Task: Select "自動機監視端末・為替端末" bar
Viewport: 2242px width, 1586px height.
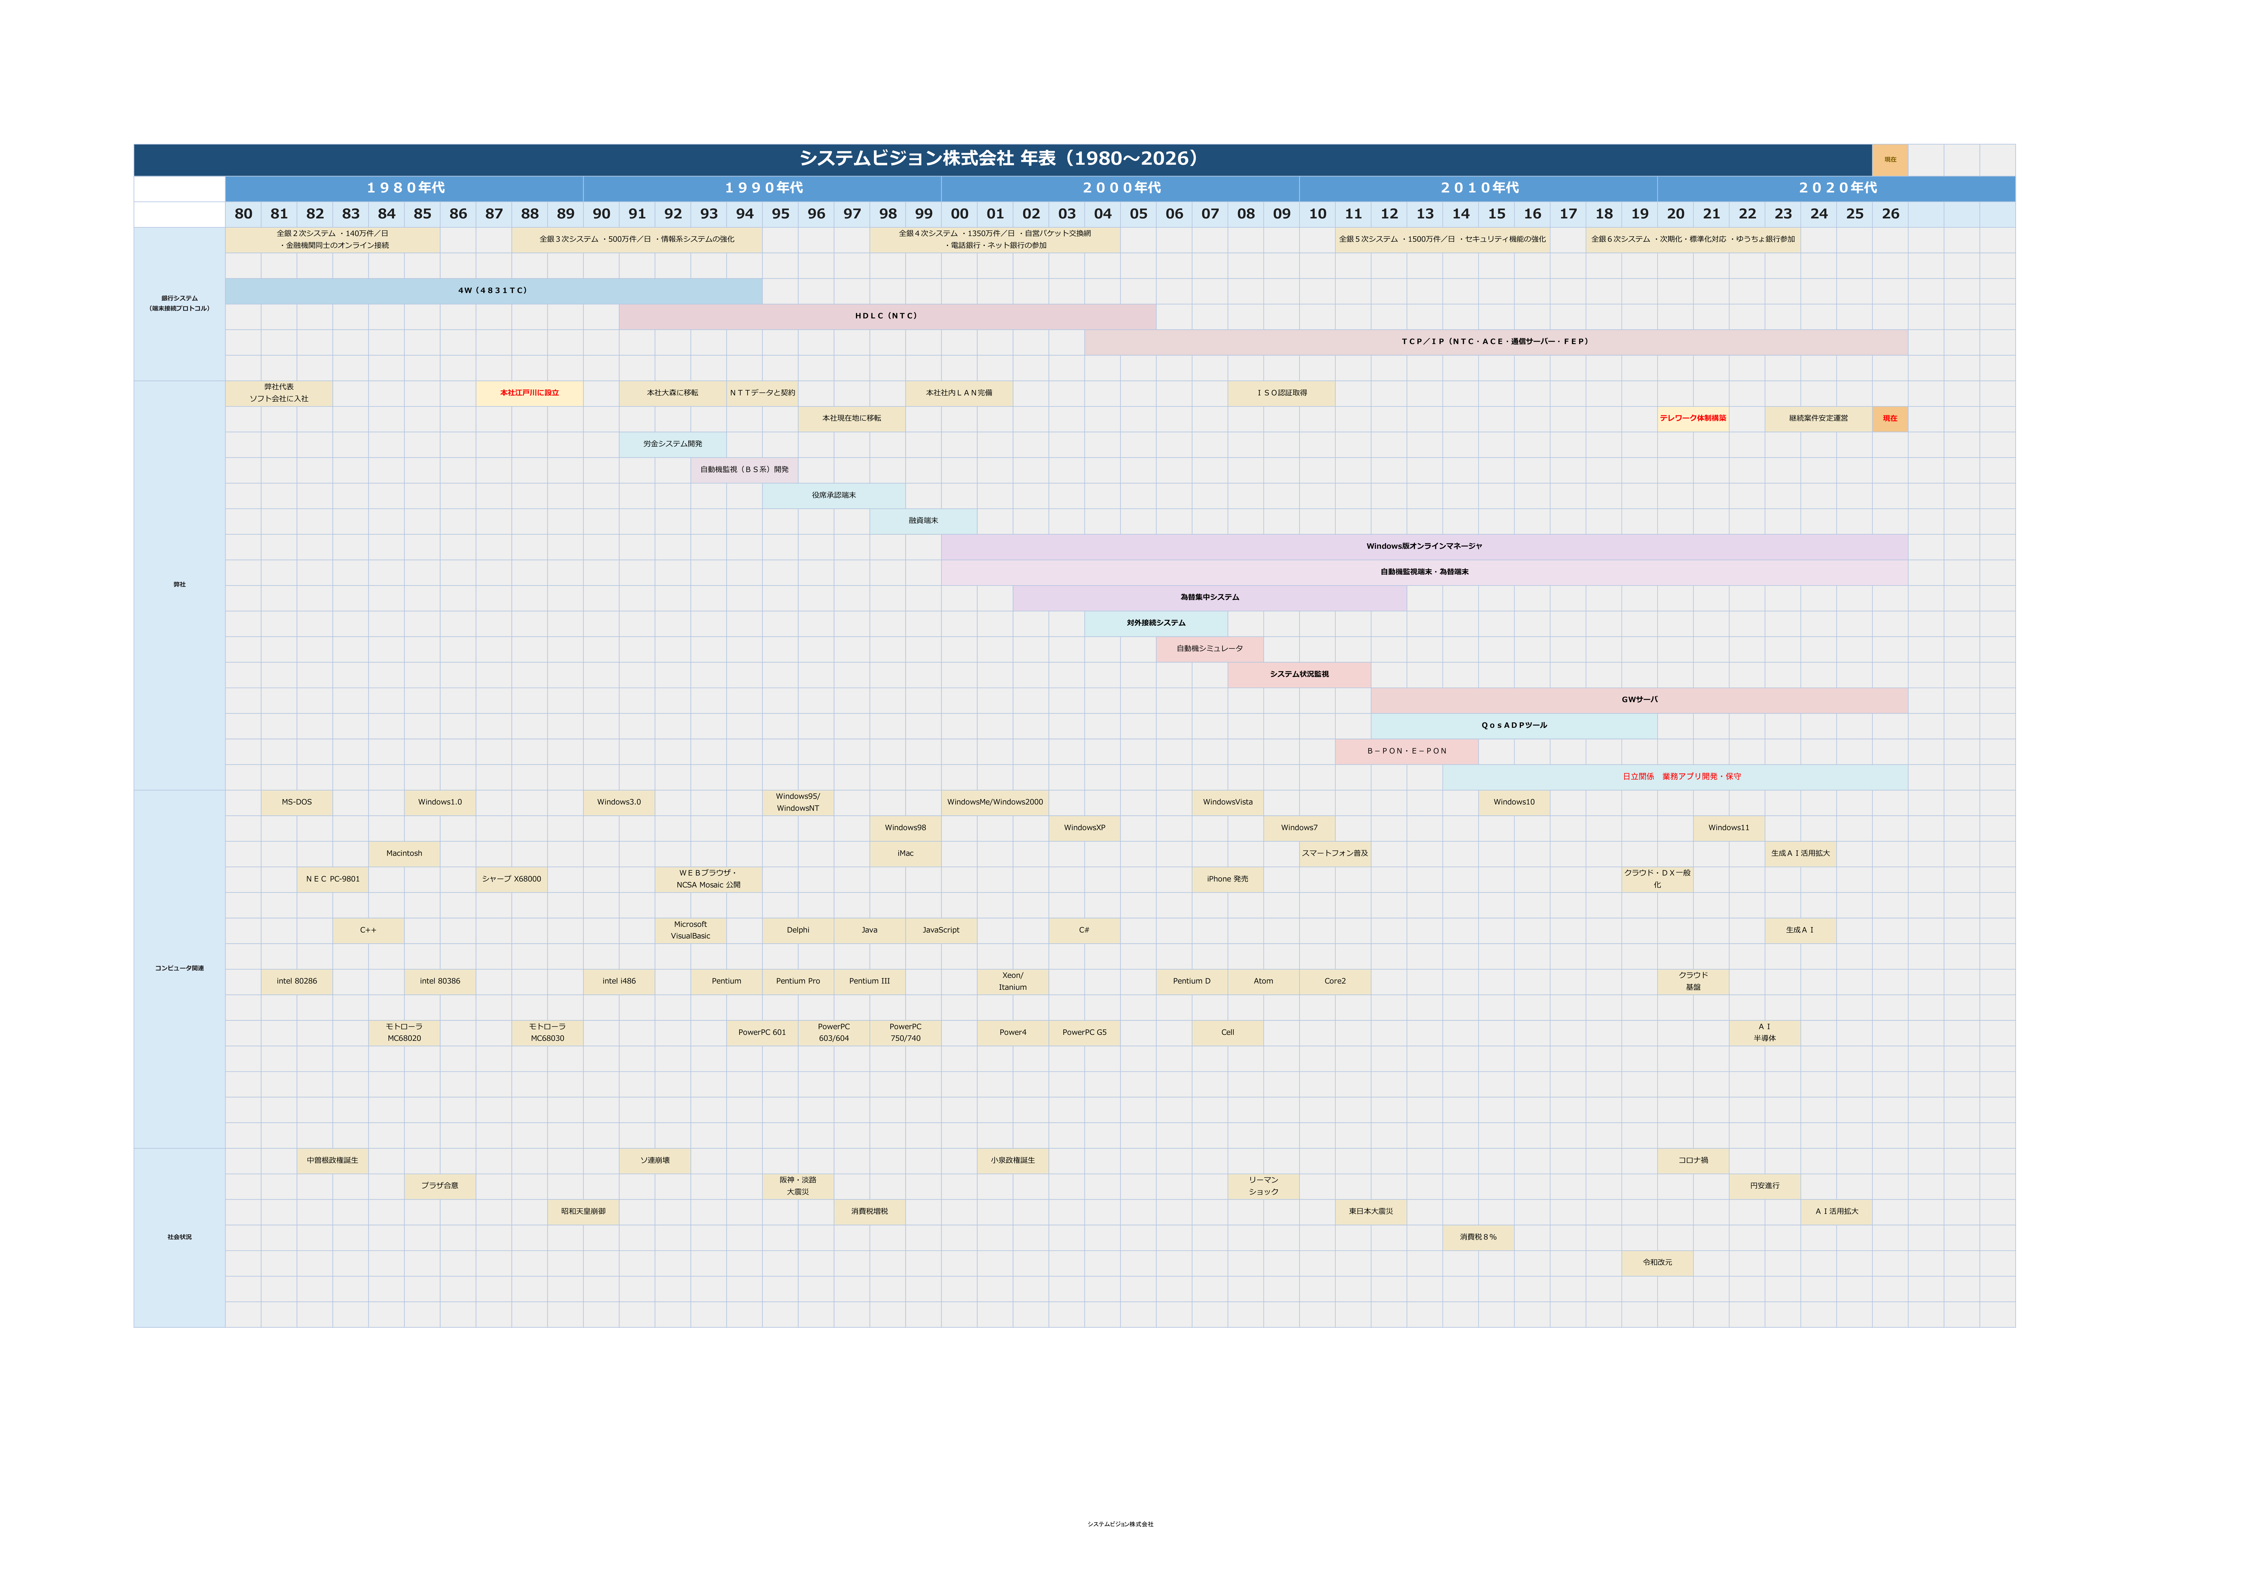Action: point(1425,572)
